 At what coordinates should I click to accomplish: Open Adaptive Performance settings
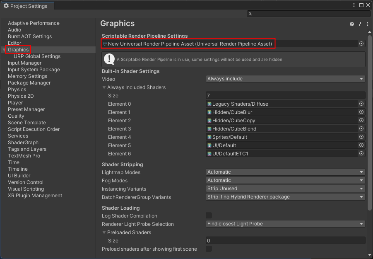(34, 23)
